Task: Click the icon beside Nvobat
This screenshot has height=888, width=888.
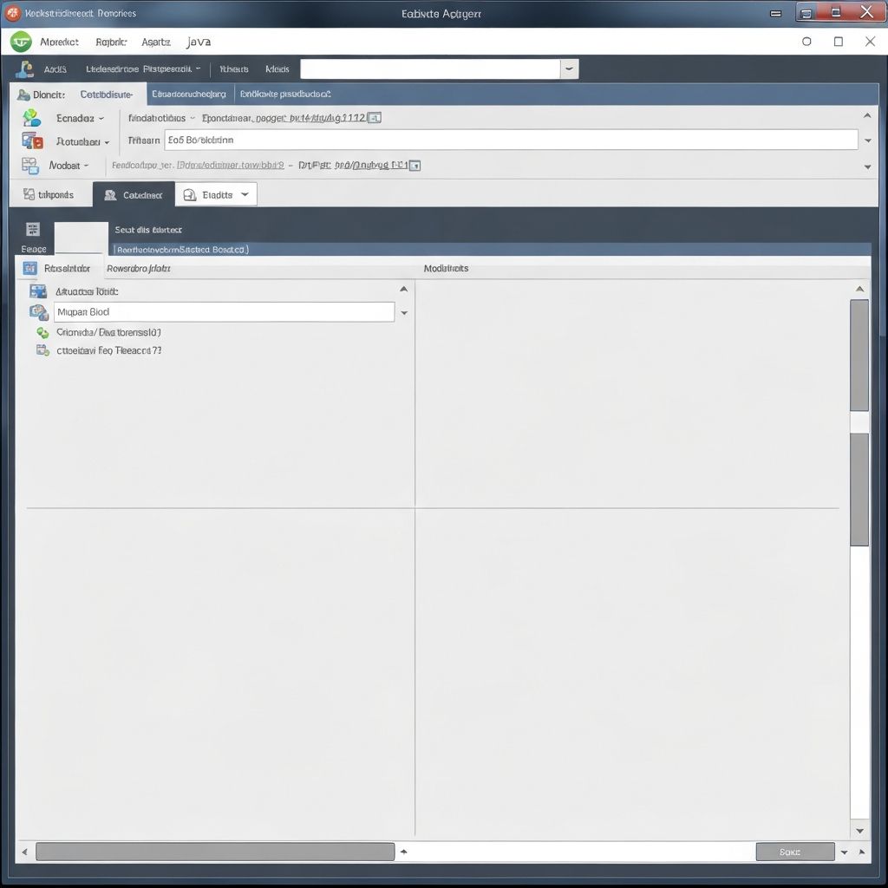Action: tap(30, 166)
